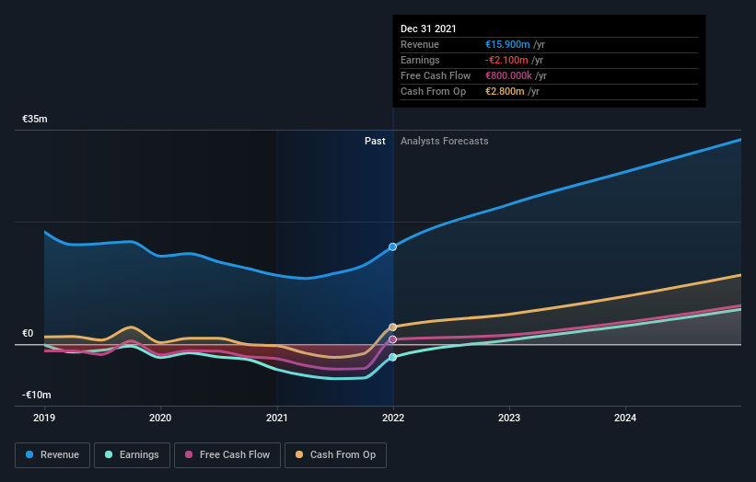Image resolution: width=756 pixels, height=482 pixels.
Task: Click the -€10m y-axis label
Action: 36,395
